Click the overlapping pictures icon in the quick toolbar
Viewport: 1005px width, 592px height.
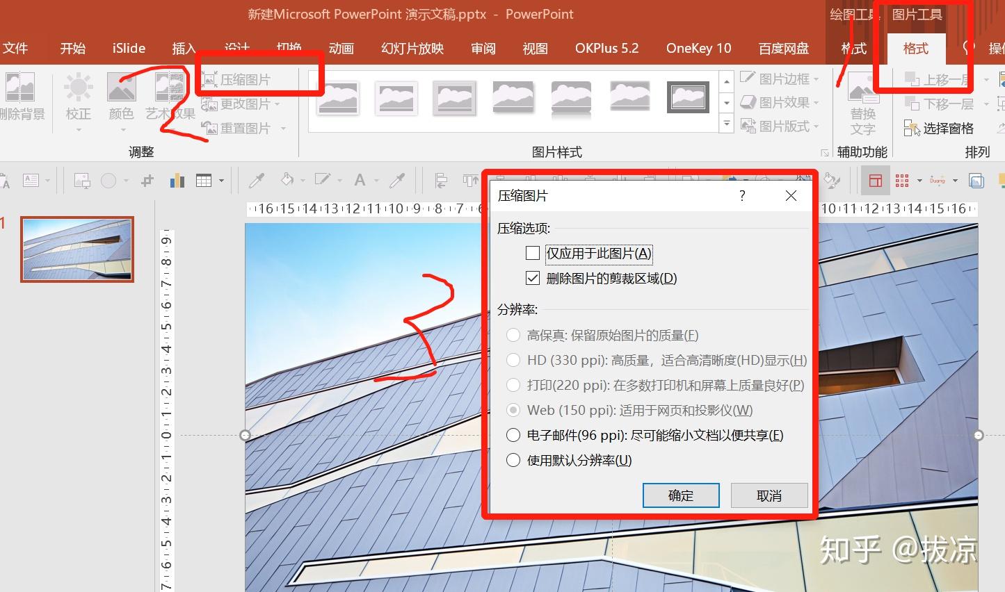pyautogui.click(x=976, y=181)
